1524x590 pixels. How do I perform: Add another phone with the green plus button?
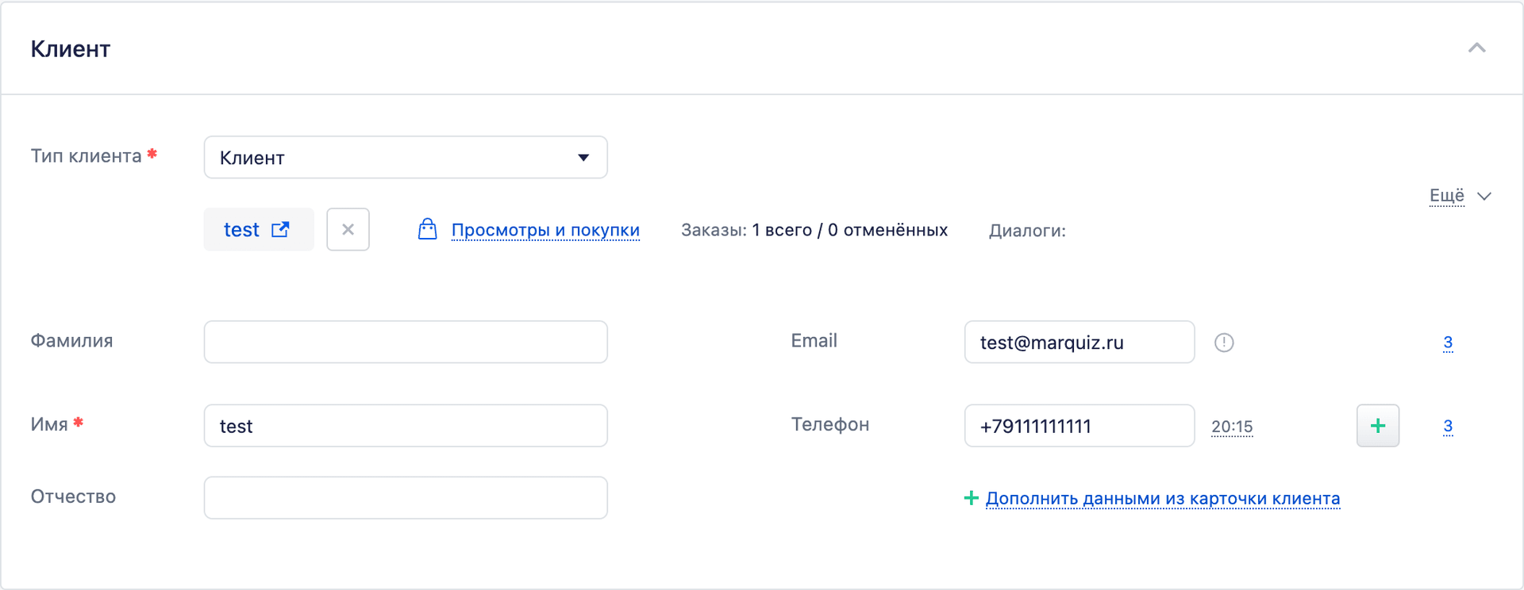pos(1378,426)
